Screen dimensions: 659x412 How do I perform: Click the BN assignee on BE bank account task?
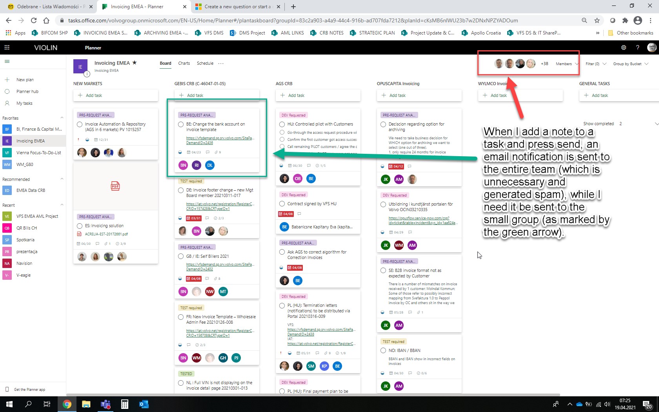coord(183,165)
